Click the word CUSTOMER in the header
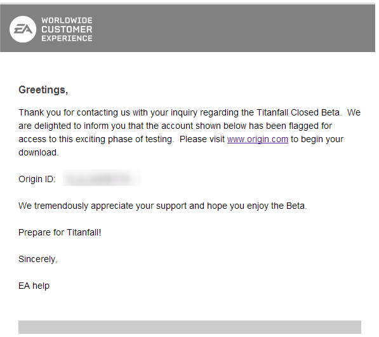Viewport: 379px width, 337px height. pos(67,29)
